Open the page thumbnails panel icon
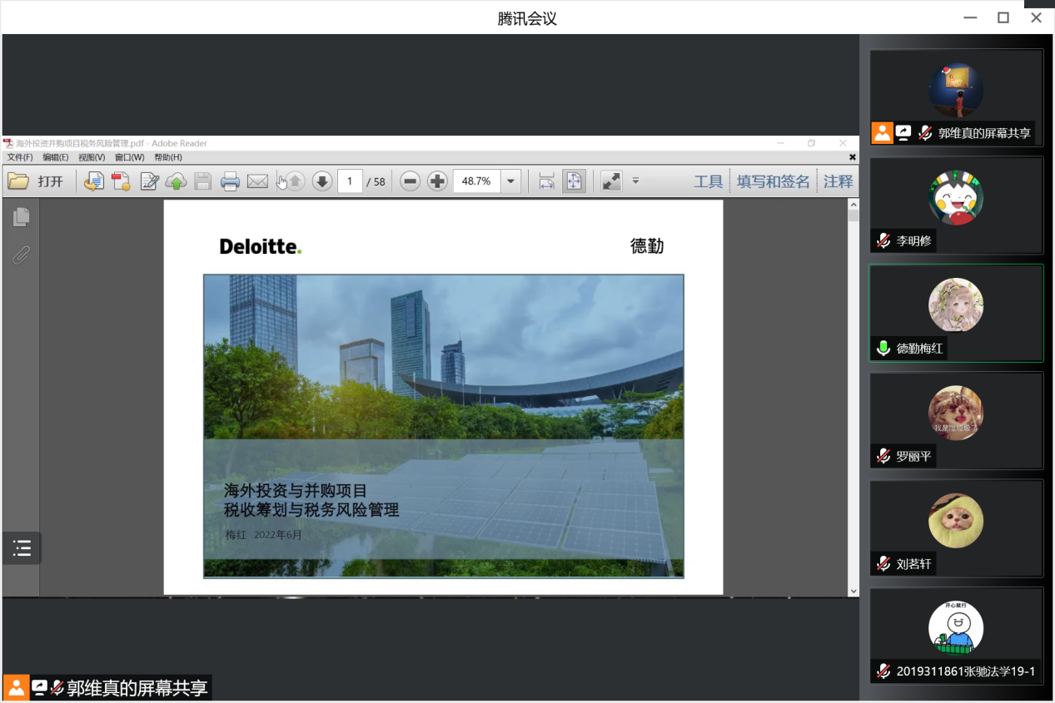The height and width of the screenshot is (703, 1055). (x=21, y=217)
